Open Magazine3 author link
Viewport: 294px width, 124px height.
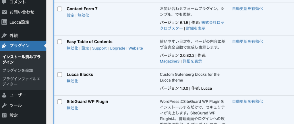[x=169, y=61]
